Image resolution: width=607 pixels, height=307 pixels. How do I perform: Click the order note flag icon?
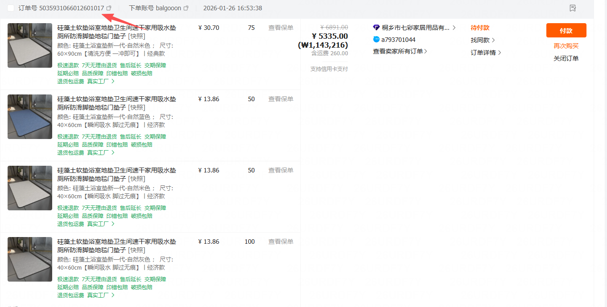[x=573, y=8]
